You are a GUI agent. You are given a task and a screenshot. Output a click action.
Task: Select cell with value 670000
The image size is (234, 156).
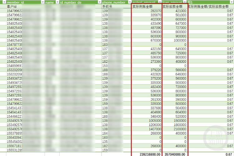(x=147, y=40)
